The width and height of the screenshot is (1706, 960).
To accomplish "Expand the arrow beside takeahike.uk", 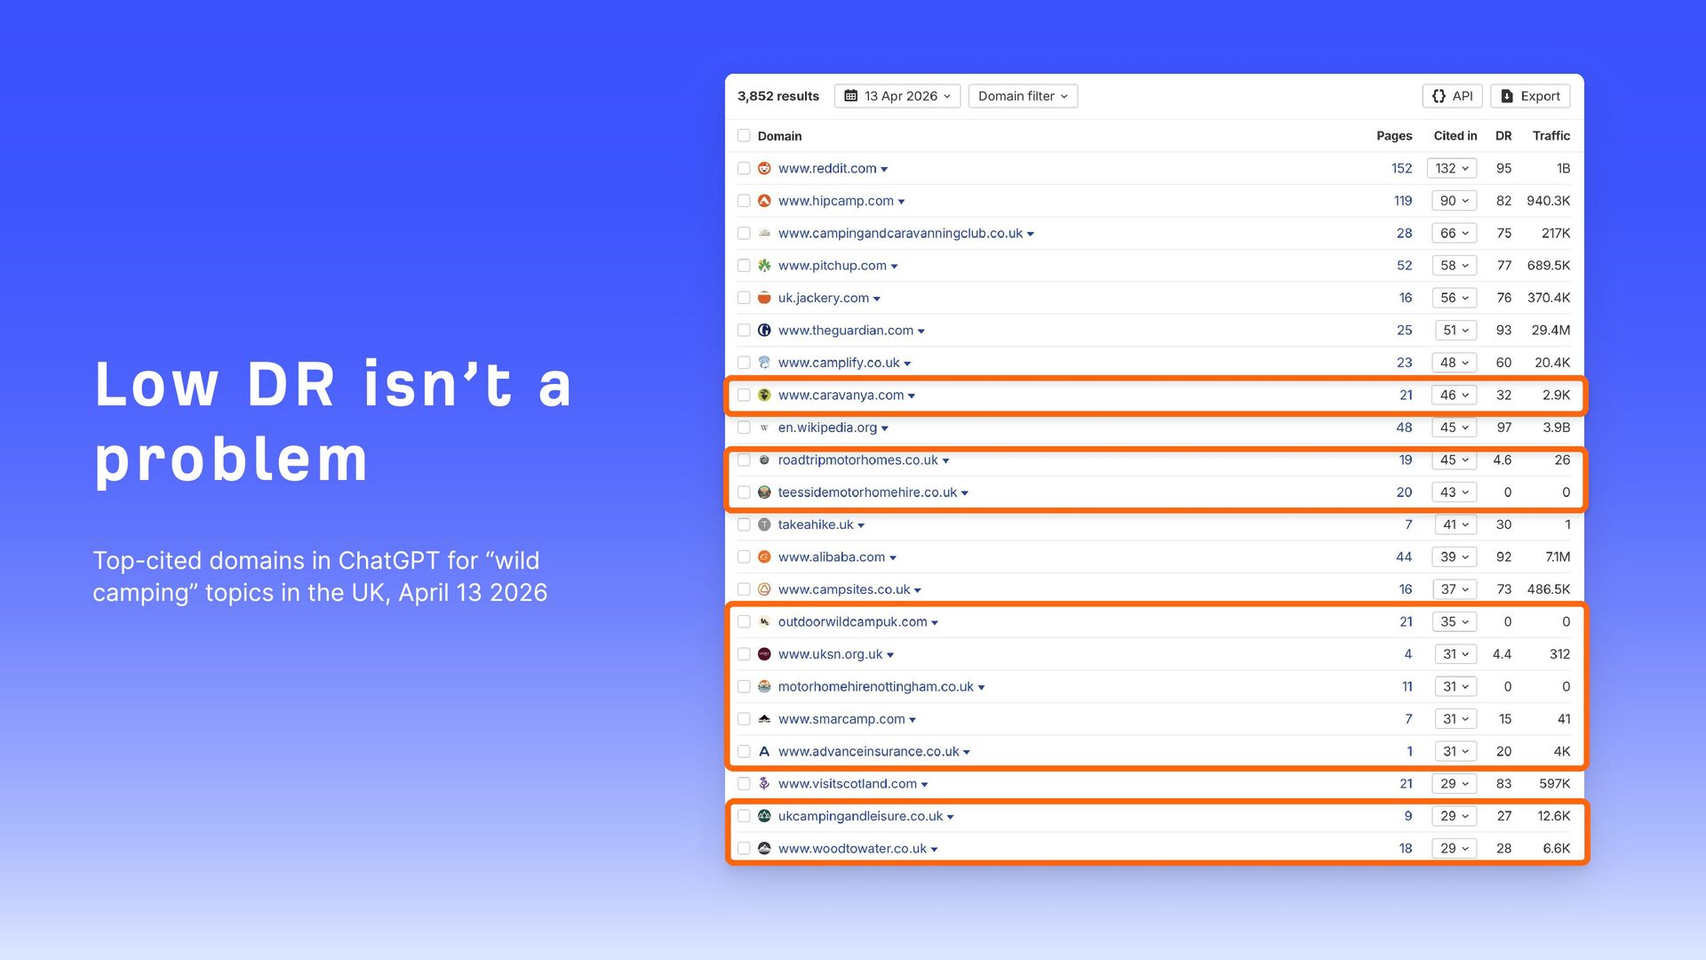I will tap(861, 525).
